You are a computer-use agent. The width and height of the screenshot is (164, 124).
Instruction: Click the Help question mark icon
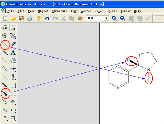point(39,18)
